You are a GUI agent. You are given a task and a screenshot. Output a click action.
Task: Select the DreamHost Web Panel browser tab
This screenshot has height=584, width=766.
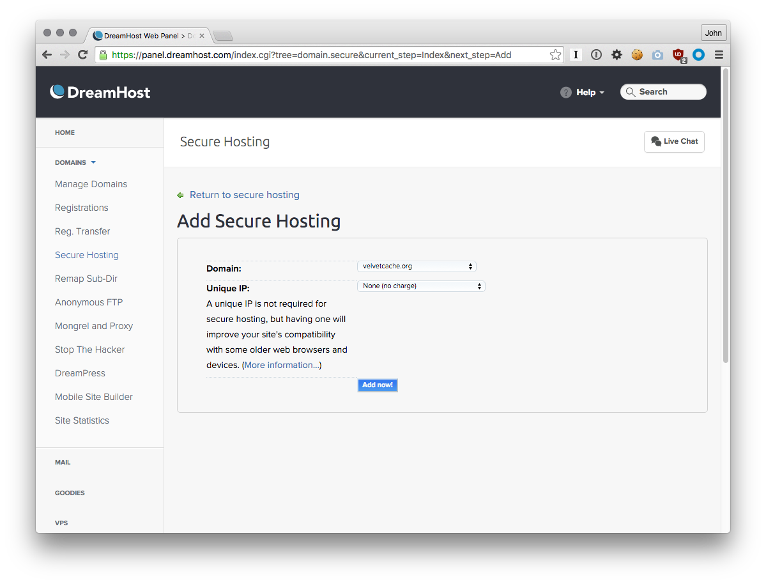(x=148, y=36)
